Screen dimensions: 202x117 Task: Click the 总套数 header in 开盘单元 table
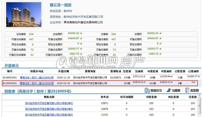127,71
